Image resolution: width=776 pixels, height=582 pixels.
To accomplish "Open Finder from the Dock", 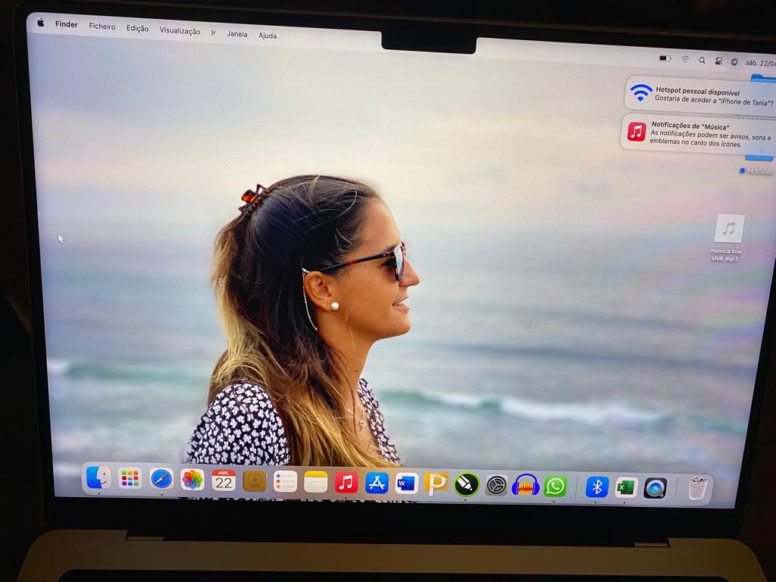I will click(98, 478).
